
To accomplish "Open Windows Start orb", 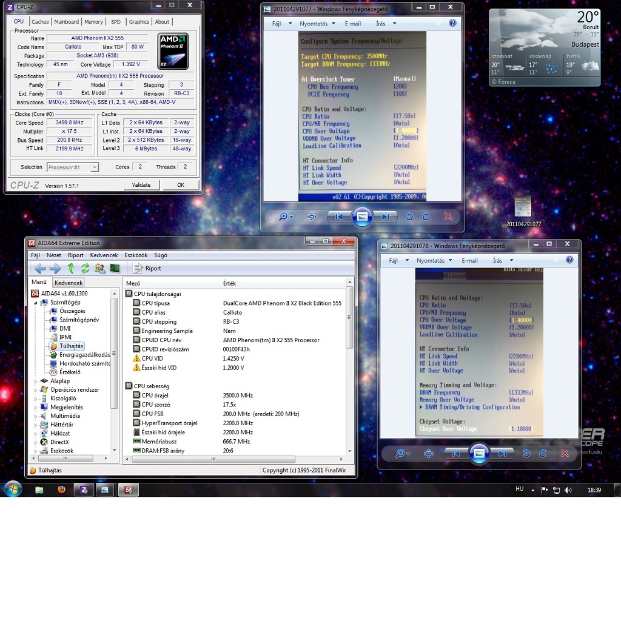I will (13, 489).
